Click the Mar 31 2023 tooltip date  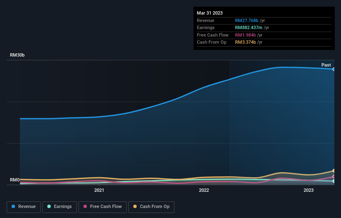coord(210,13)
